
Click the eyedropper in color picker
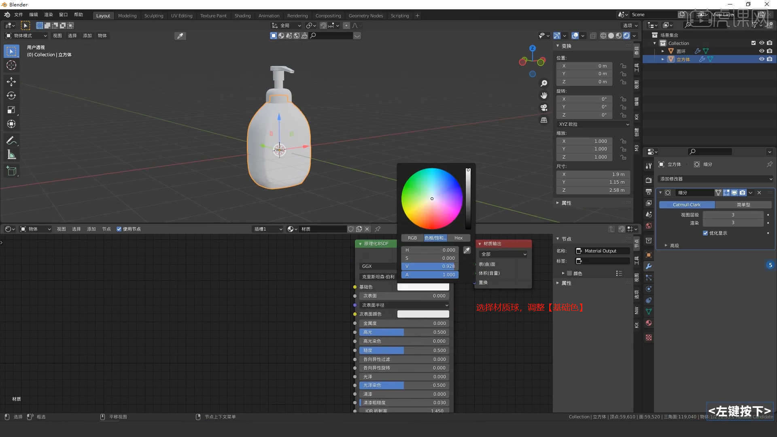467,250
